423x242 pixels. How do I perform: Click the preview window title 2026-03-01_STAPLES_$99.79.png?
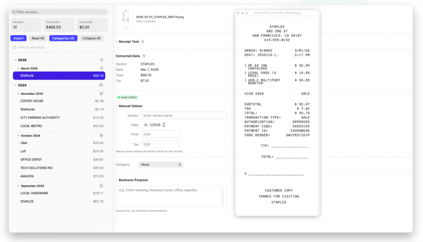pyautogui.click(x=277, y=13)
